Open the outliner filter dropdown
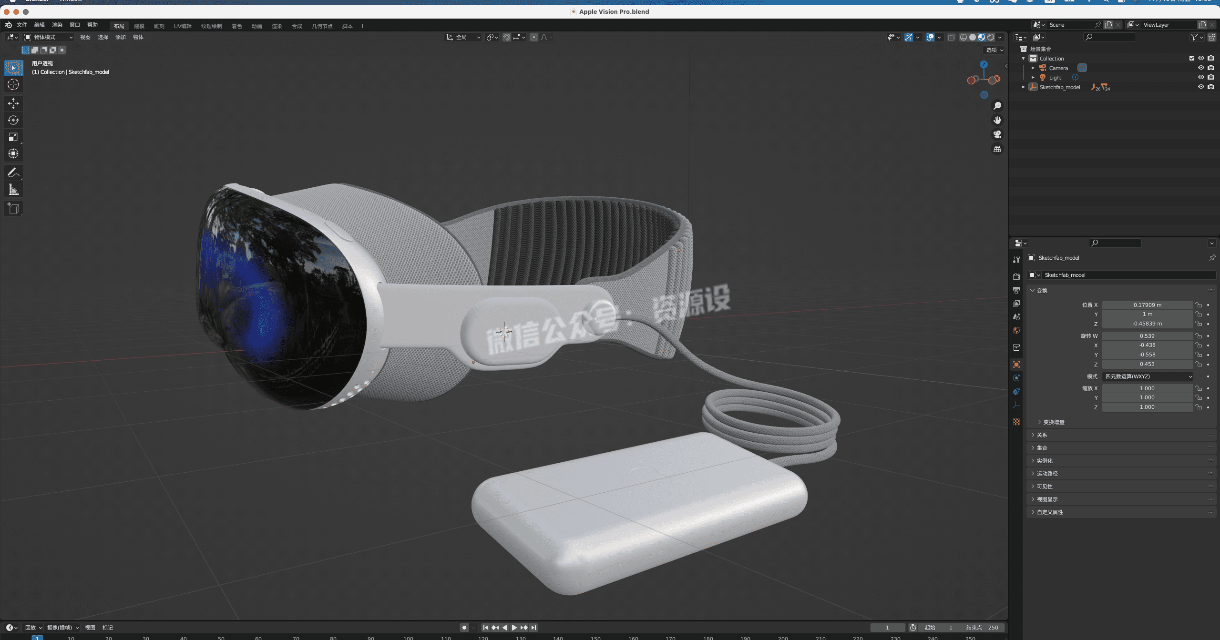Screen dimensions: 1220x640 click(1196, 37)
